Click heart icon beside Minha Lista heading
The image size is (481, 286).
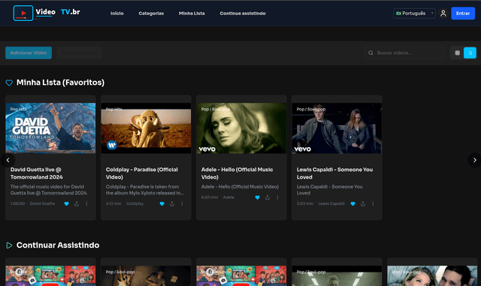(9, 83)
